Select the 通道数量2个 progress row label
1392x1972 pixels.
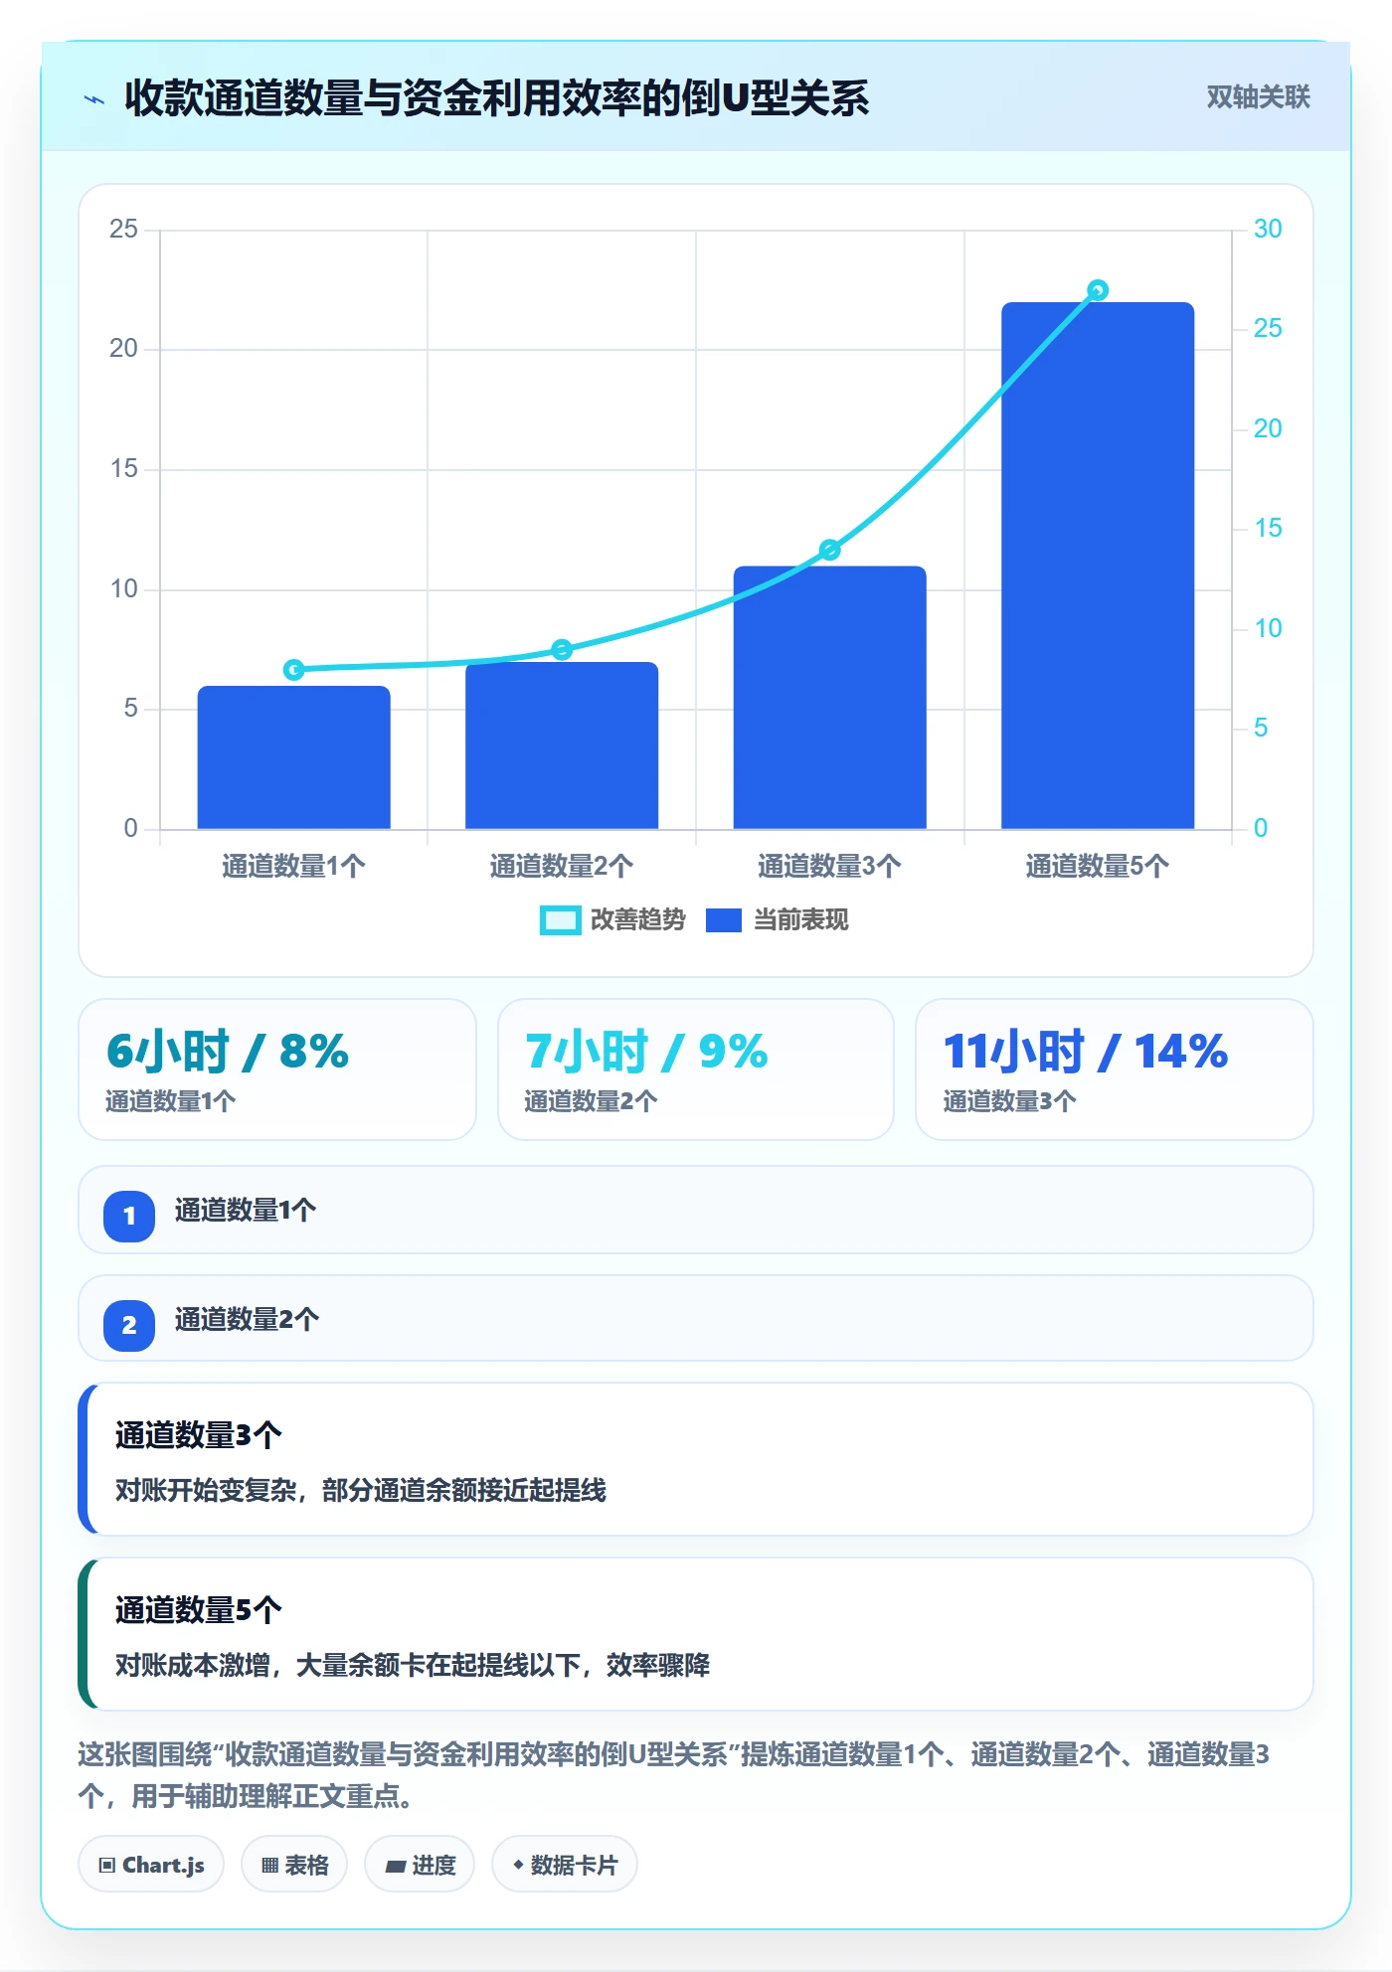pyautogui.click(x=247, y=1320)
